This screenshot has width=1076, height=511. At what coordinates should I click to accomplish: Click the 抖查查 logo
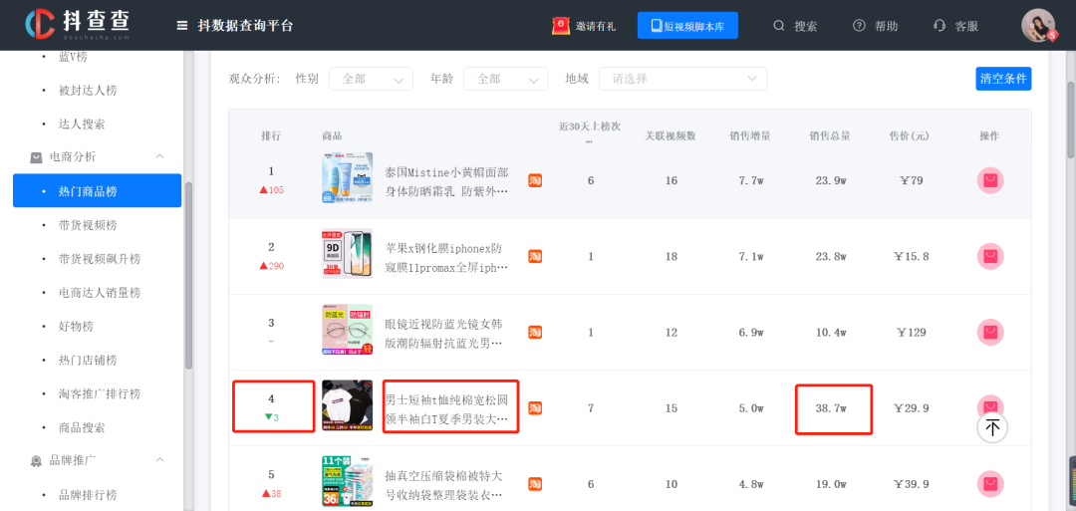click(x=78, y=25)
